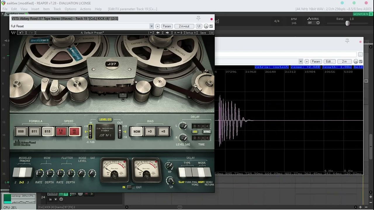Click the WOW Rate knob

(39, 174)
